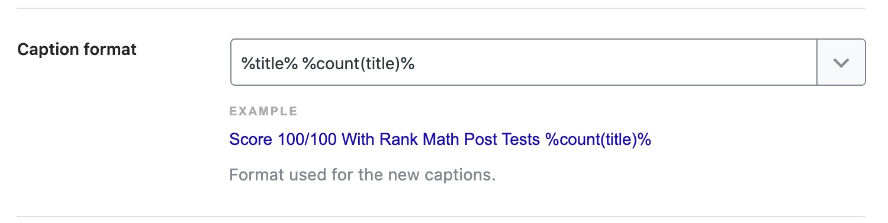Open the Caption format variable dropdown chevron

pyautogui.click(x=841, y=62)
